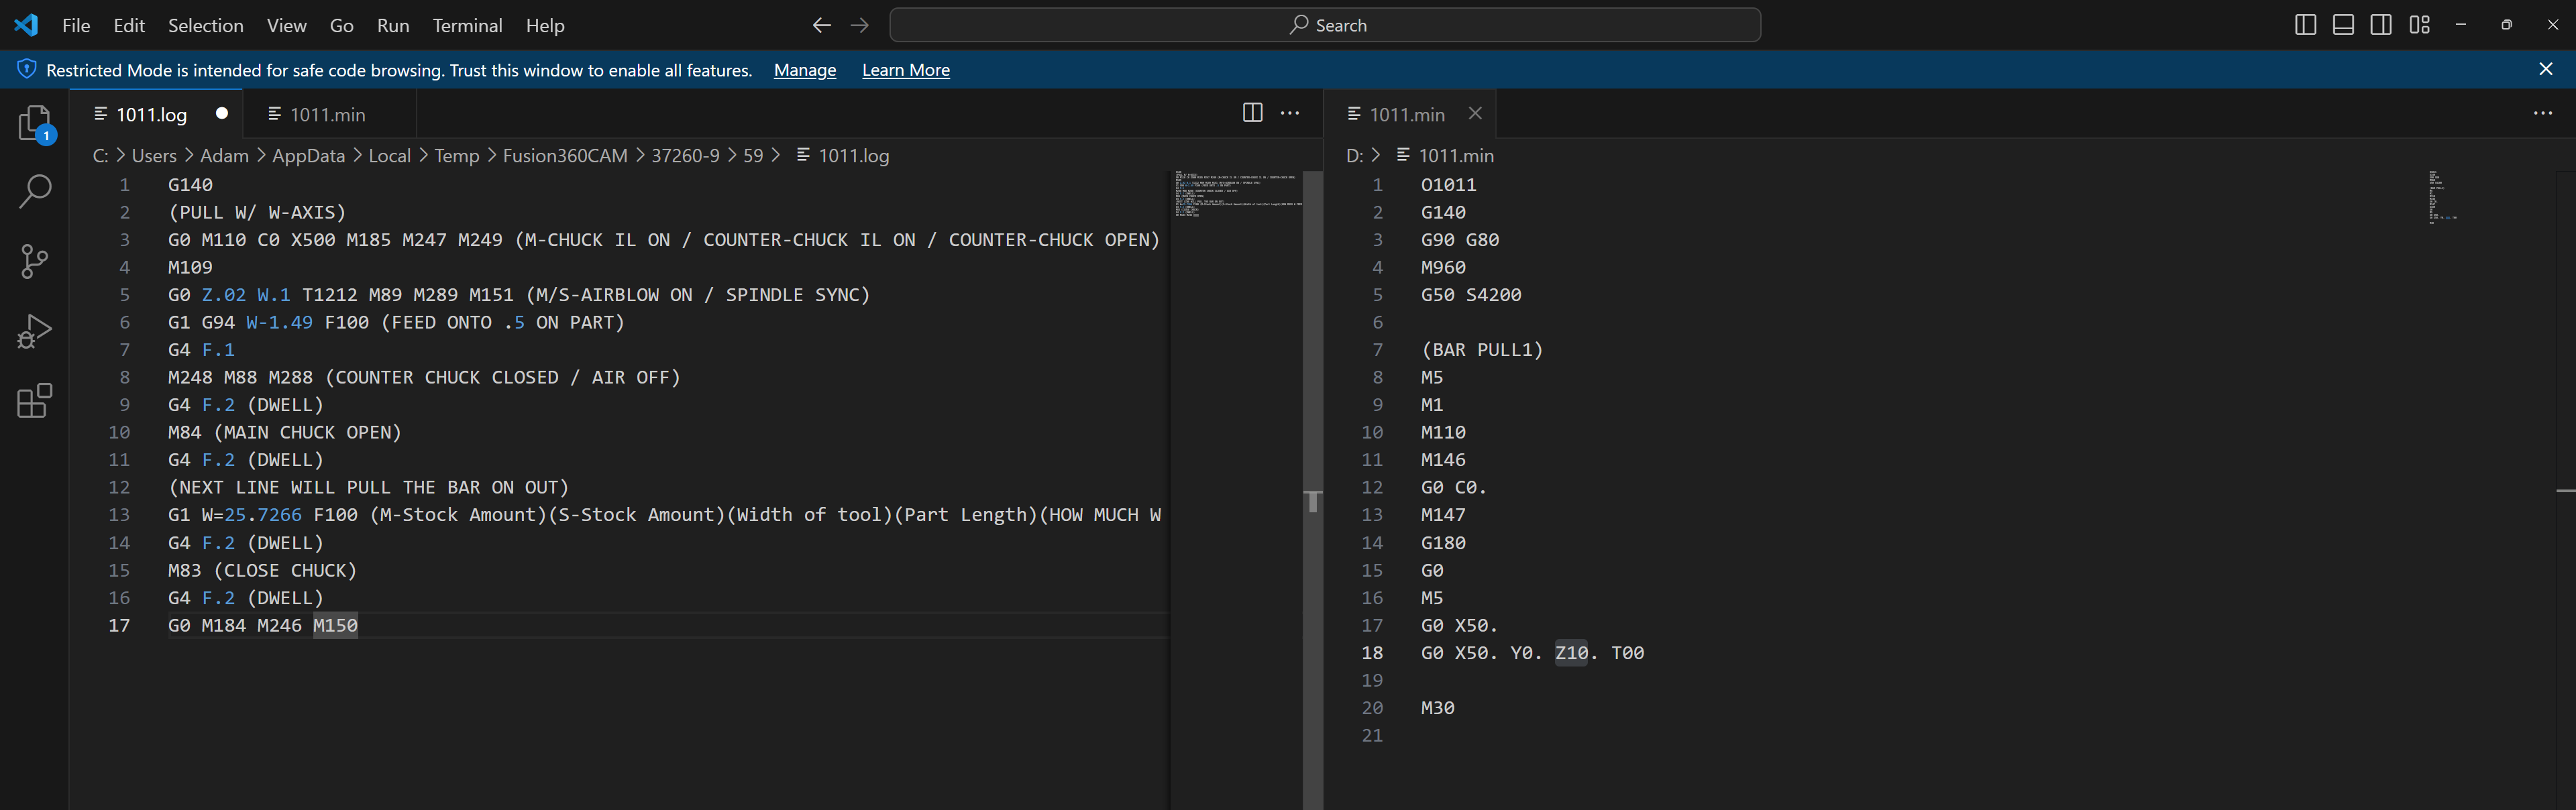
Task: Click the Search command center field
Action: tap(1325, 25)
